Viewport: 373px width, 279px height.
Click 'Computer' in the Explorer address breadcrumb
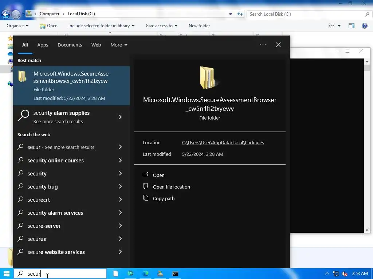tap(50, 14)
